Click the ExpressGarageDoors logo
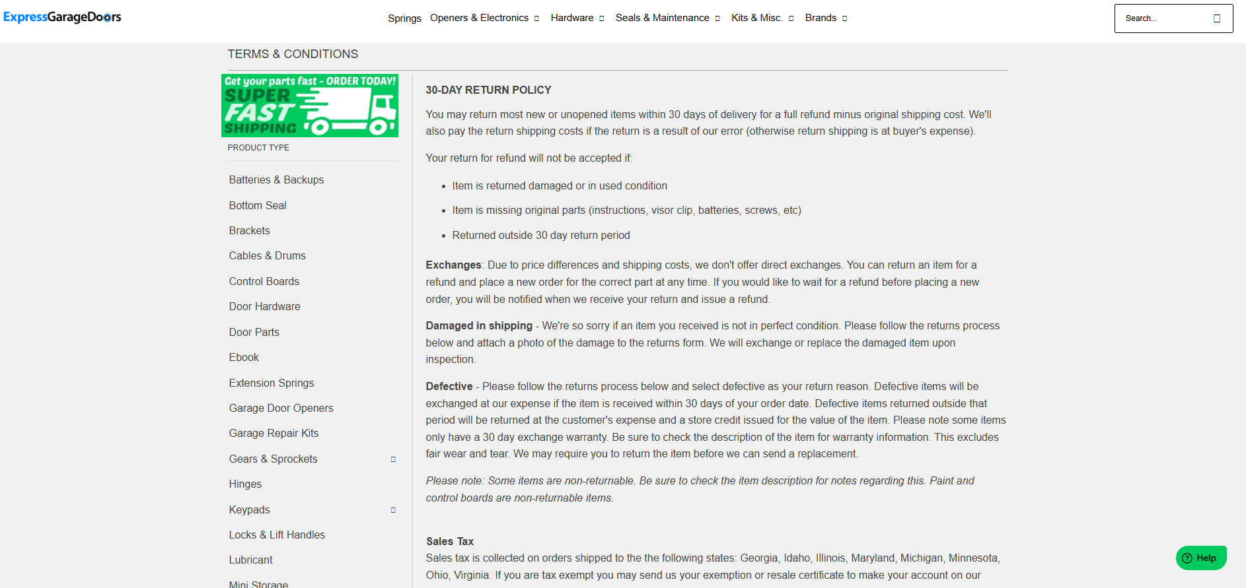The height and width of the screenshot is (588, 1246). point(62,17)
